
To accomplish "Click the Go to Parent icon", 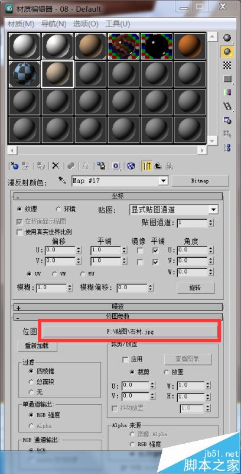I will click(158, 166).
